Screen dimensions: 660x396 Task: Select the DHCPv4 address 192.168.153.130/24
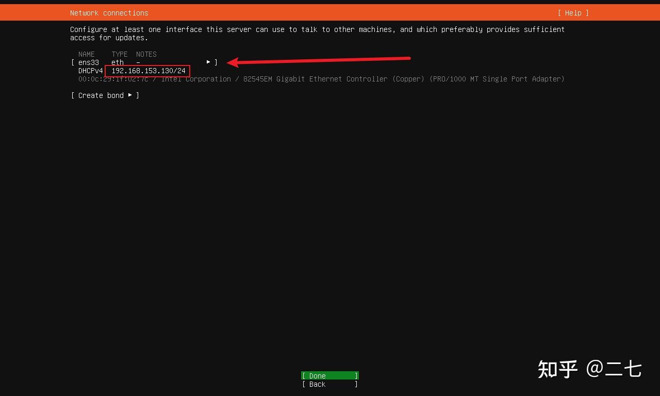pos(147,71)
